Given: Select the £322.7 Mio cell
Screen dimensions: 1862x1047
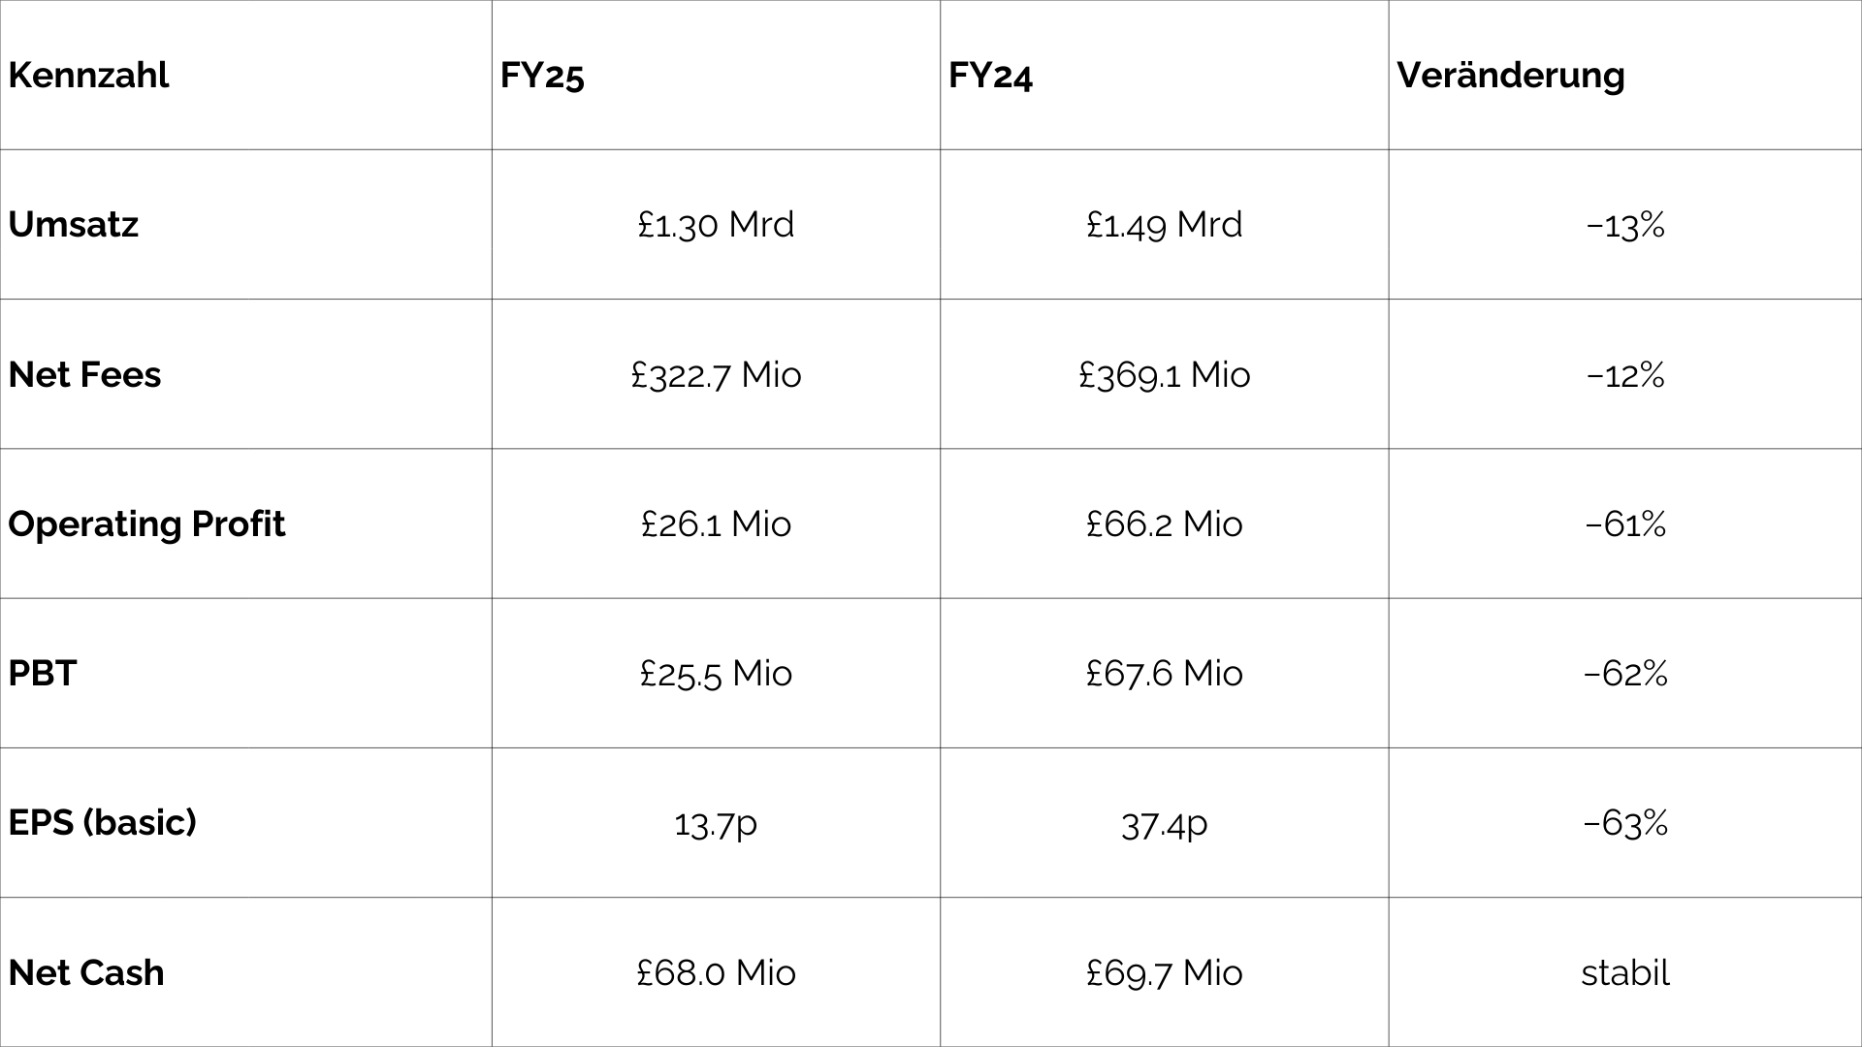Looking at the screenshot, I should point(716,373).
